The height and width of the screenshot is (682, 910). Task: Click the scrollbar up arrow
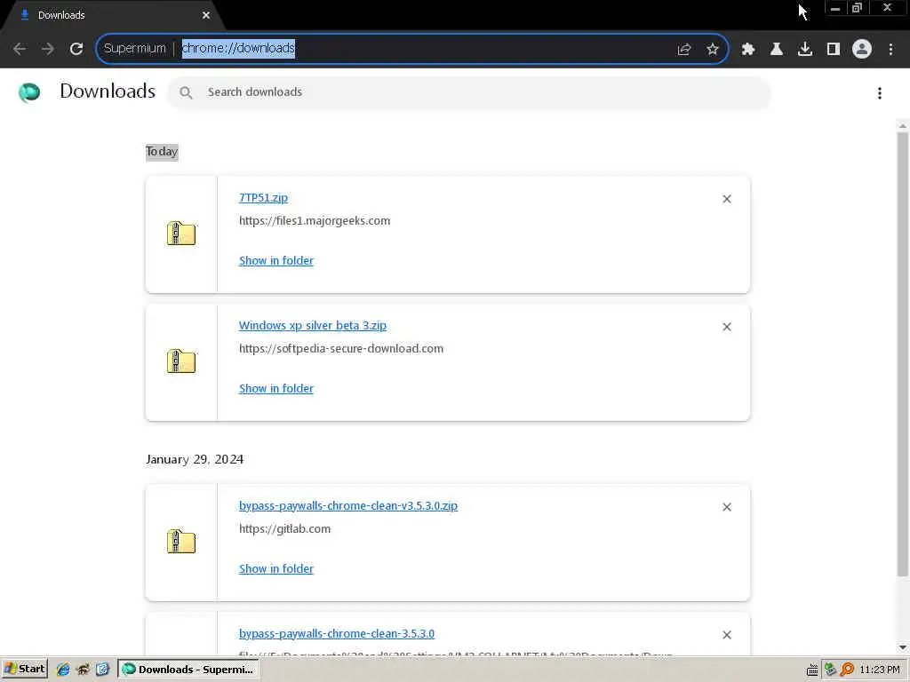tap(903, 125)
